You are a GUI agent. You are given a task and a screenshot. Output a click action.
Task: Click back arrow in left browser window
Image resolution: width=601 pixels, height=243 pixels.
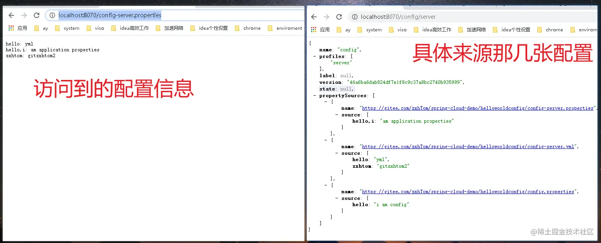coord(11,15)
